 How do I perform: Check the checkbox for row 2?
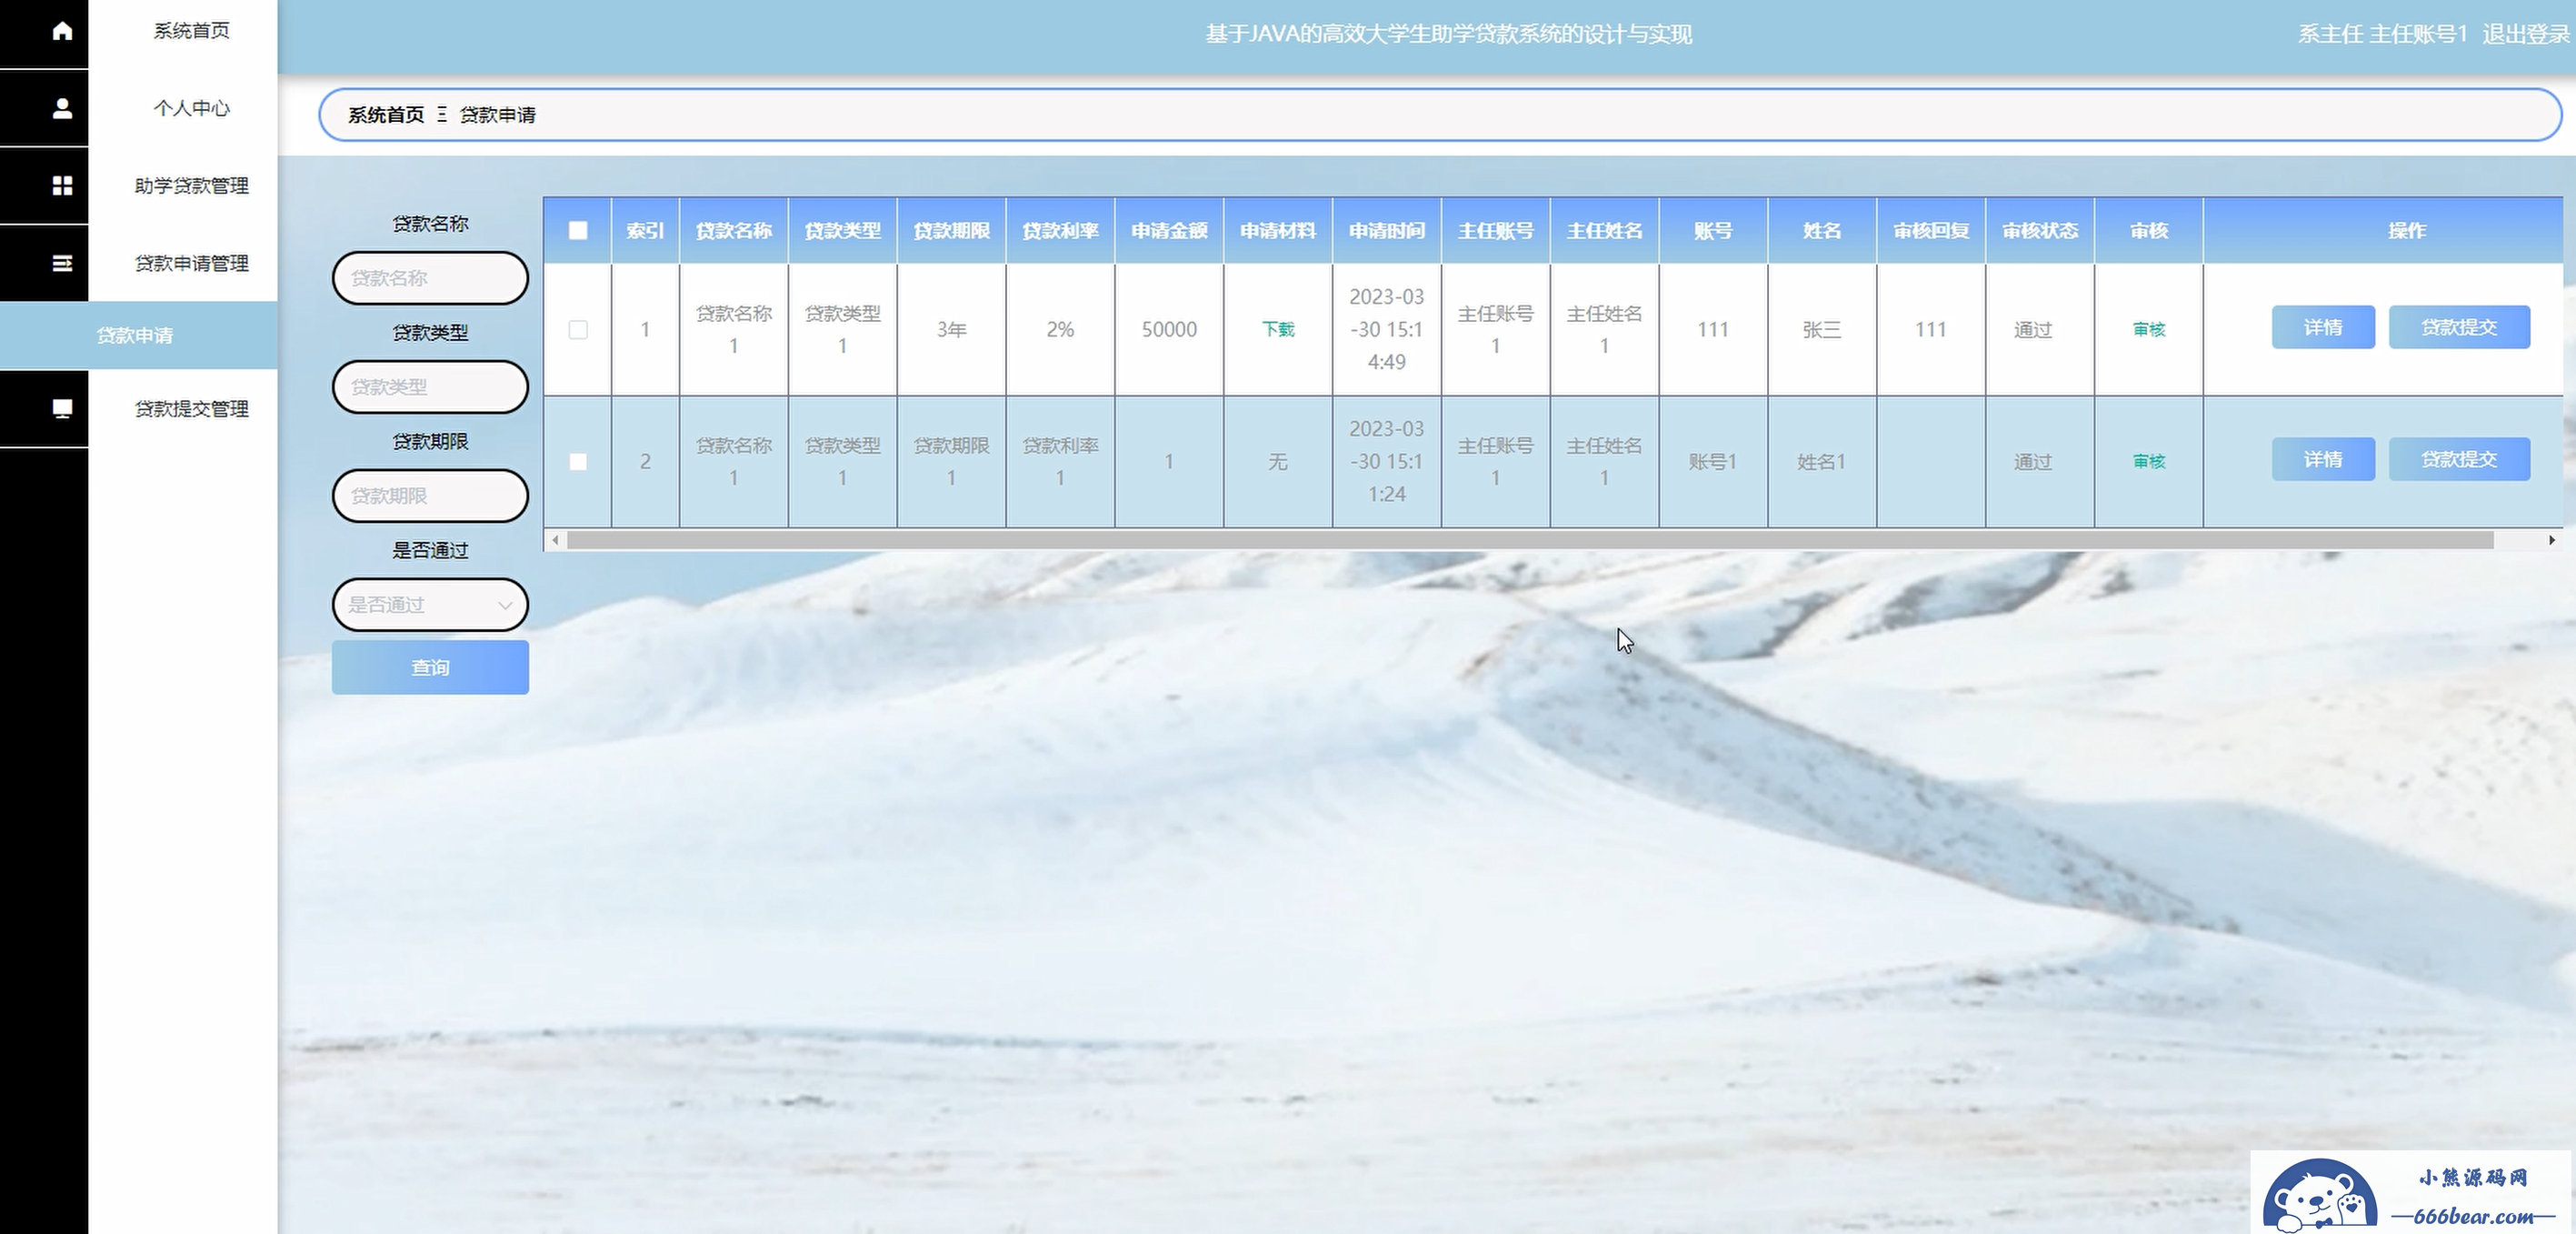click(x=578, y=461)
